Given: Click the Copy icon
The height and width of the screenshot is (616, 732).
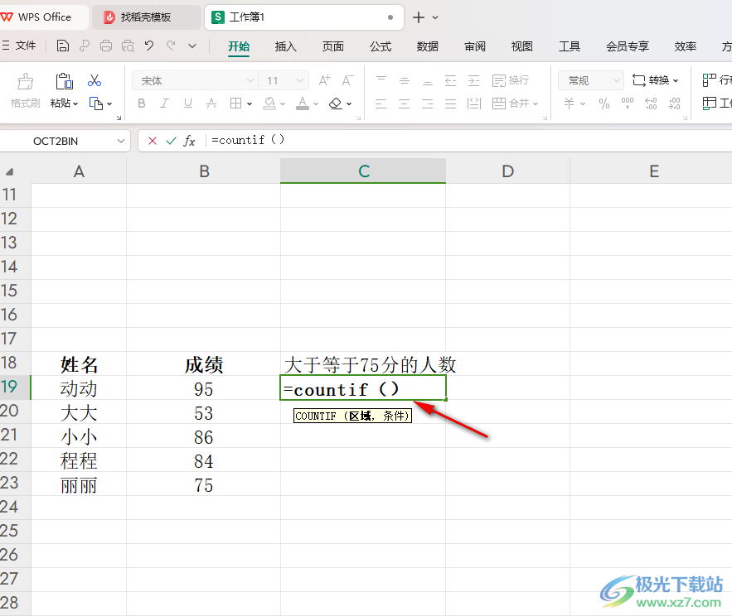Looking at the screenshot, I should click(x=95, y=103).
